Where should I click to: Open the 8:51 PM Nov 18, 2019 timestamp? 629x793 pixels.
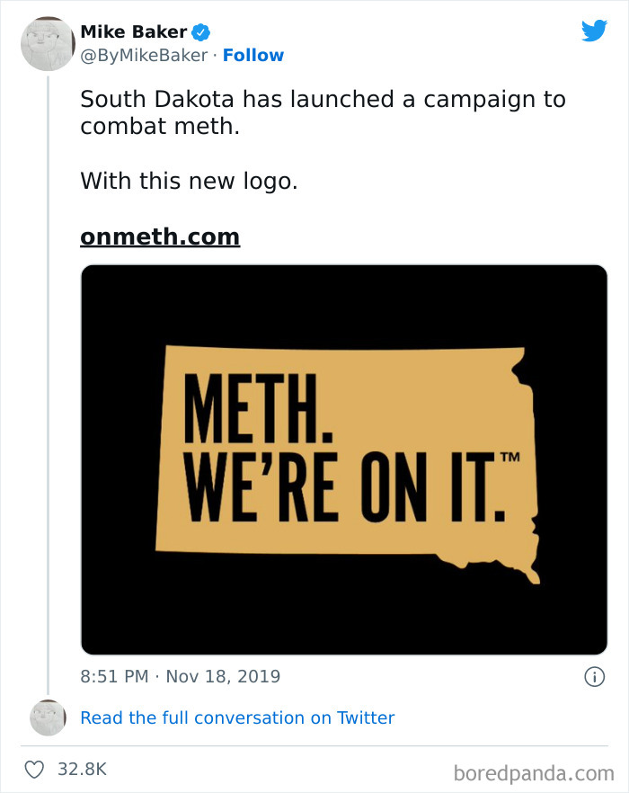[x=180, y=677]
